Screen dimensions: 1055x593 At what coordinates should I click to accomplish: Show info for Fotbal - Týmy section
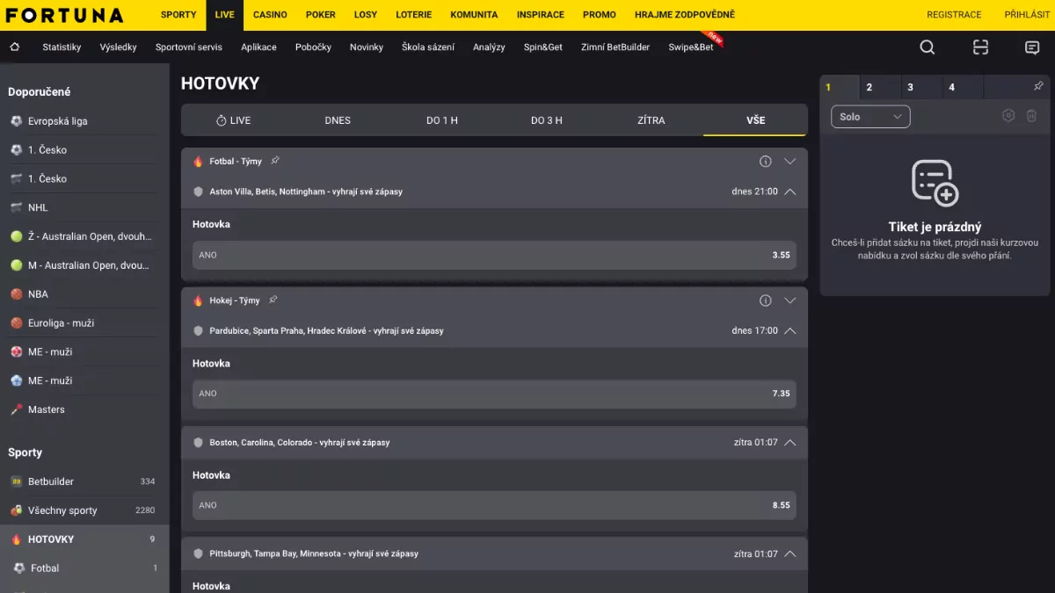click(765, 162)
